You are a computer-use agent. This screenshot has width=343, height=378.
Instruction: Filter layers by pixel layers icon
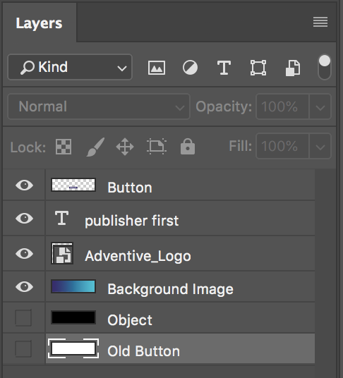(x=157, y=68)
